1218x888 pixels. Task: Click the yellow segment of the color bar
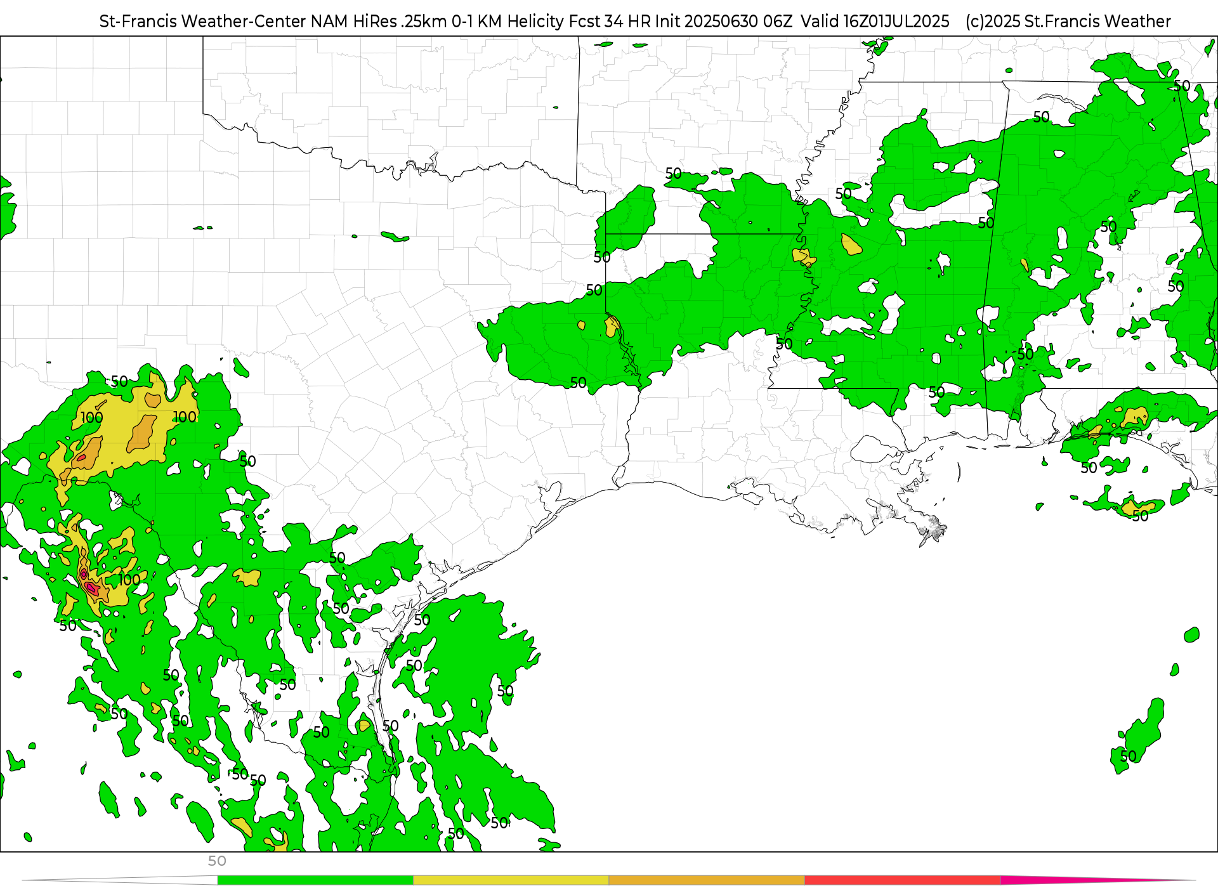click(x=511, y=880)
